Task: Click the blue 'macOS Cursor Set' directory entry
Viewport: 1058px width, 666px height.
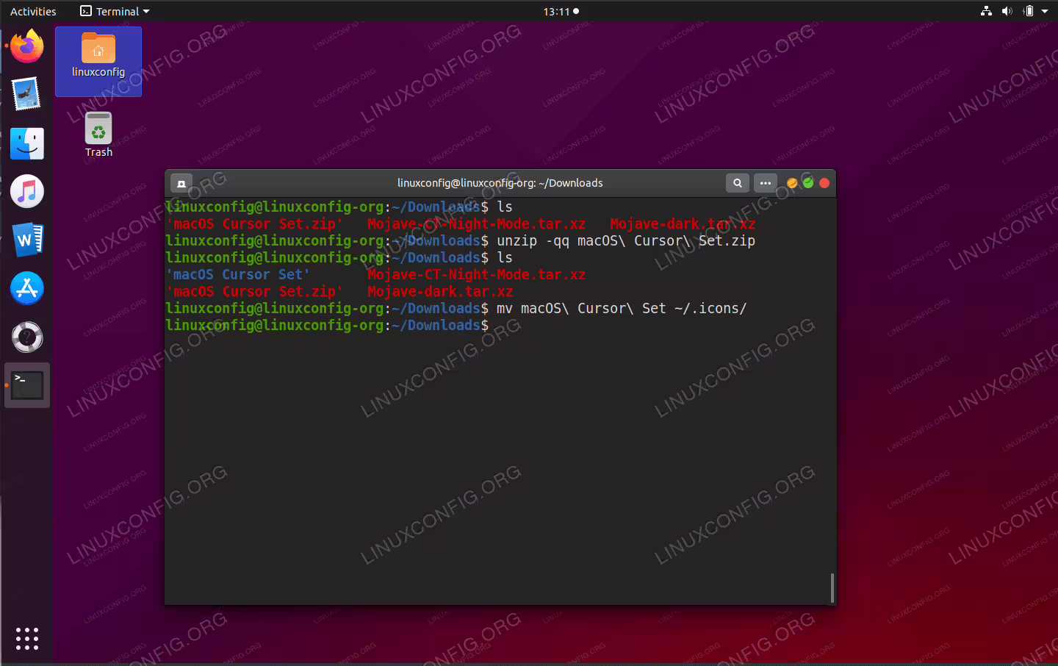Action: (238, 275)
